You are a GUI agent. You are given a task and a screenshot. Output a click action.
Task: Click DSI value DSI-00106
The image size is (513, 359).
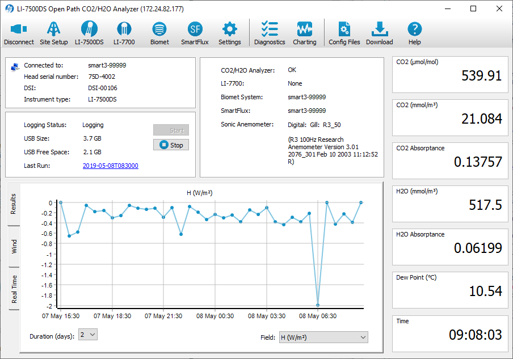102,88
